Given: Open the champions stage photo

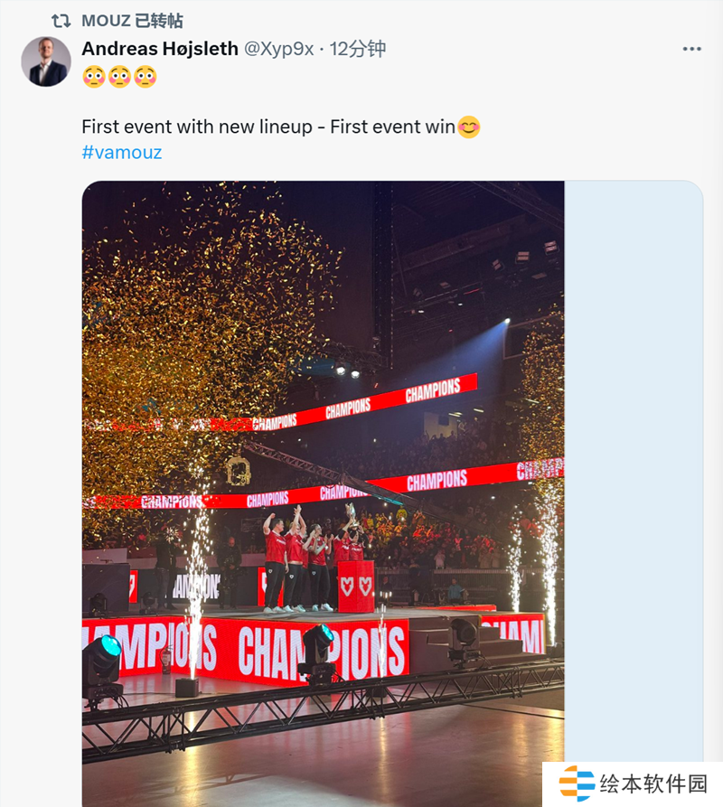Looking at the screenshot, I should point(323,361).
